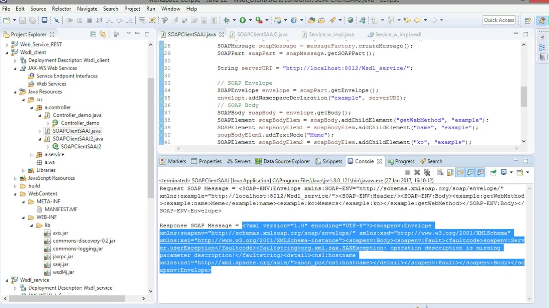Toggle Word Wrap in Console
Image resolution: width=549 pixels, height=308 pixels.
[460, 172]
